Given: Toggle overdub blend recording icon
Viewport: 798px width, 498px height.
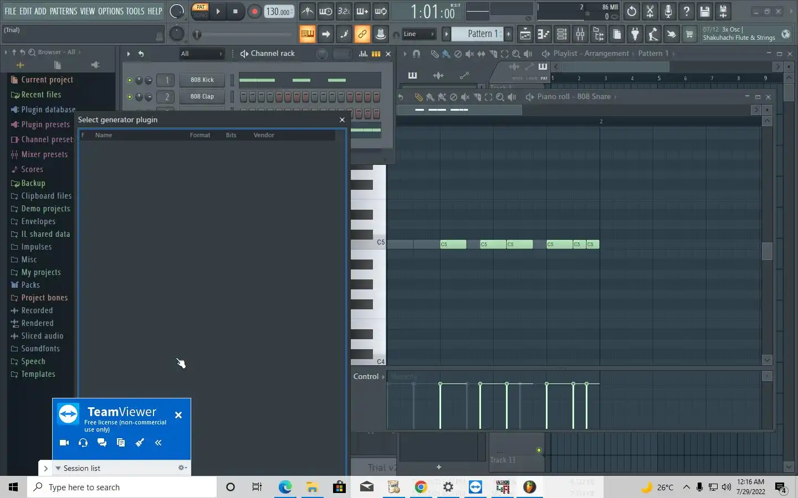Looking at the screenshot, I should click(x=362, y=11).
